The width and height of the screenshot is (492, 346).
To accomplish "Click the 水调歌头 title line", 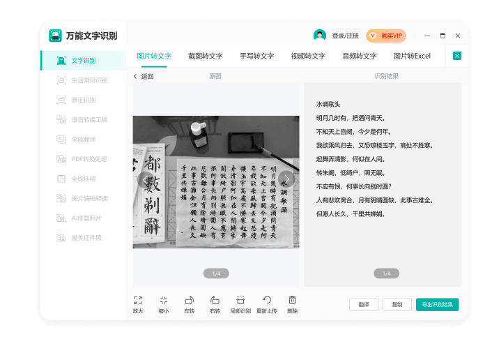I will (328, 104).
